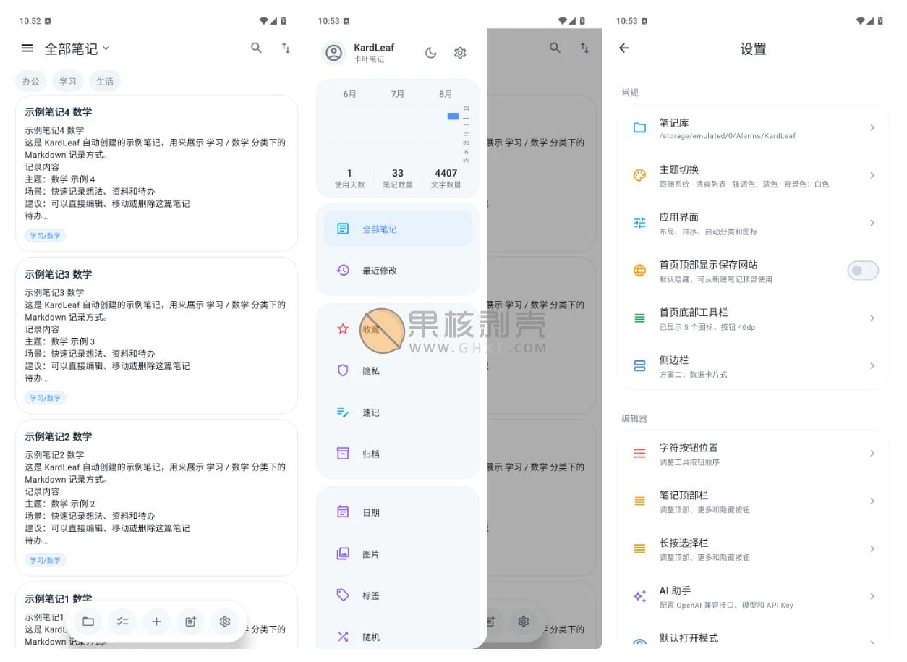Viewport: 907px width, 662px height.
Task: Toggle 首页顶部显示保存网站 switch
Action: tap(863, 271)
